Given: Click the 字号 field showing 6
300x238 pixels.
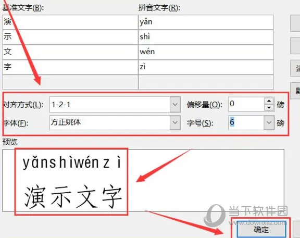Looking at the screenshot, I should (246, 122).
